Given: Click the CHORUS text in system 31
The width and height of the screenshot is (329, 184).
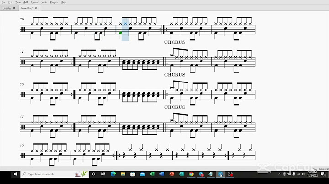Looking at the screenshot, I should click(175, 75).
